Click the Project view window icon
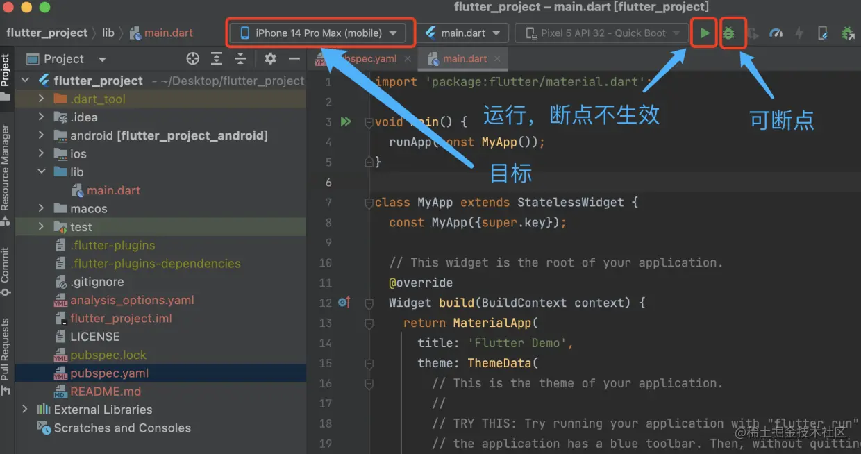Viewport: 861px width, 454px height. [31, 59]
